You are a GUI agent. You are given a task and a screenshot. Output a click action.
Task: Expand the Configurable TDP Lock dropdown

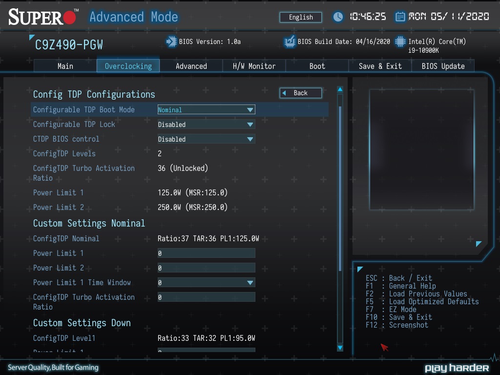[x=206, y=125]
